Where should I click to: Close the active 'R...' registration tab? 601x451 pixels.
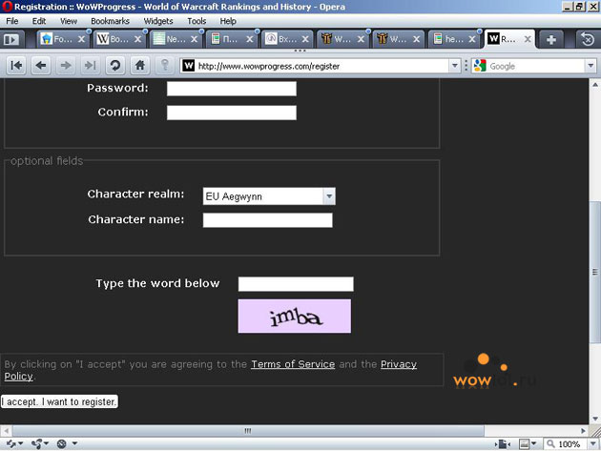(x=528, y=39)
